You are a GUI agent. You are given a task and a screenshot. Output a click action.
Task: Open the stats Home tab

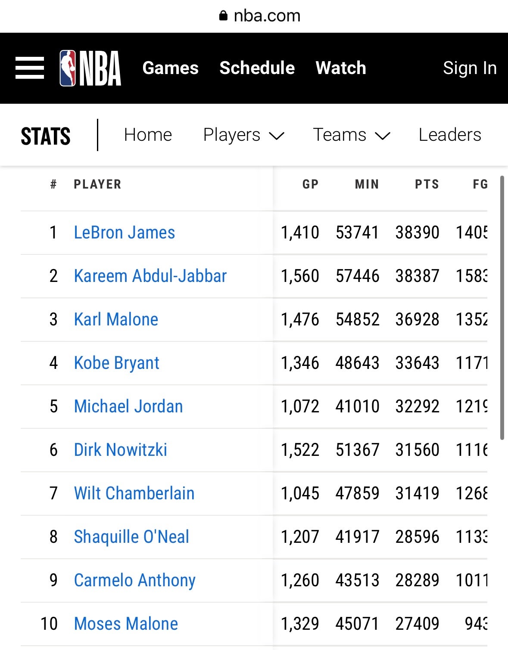(148, 135)
